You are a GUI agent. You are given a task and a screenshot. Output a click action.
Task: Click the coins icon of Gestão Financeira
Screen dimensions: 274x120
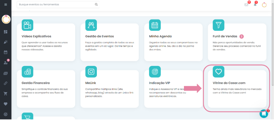(x=28, y=72)
